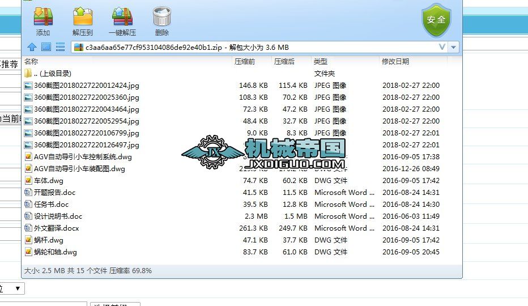528x306 pixels.
Task: Sort by 压缩后 column header
Action: pos(284,61)
